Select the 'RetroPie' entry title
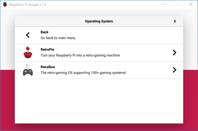The height and width of the screenshot is (131, 198). point(47,50)
